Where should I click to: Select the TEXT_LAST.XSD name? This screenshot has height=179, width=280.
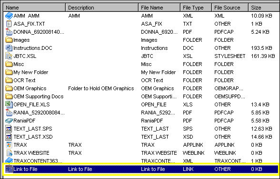(33, 137)
